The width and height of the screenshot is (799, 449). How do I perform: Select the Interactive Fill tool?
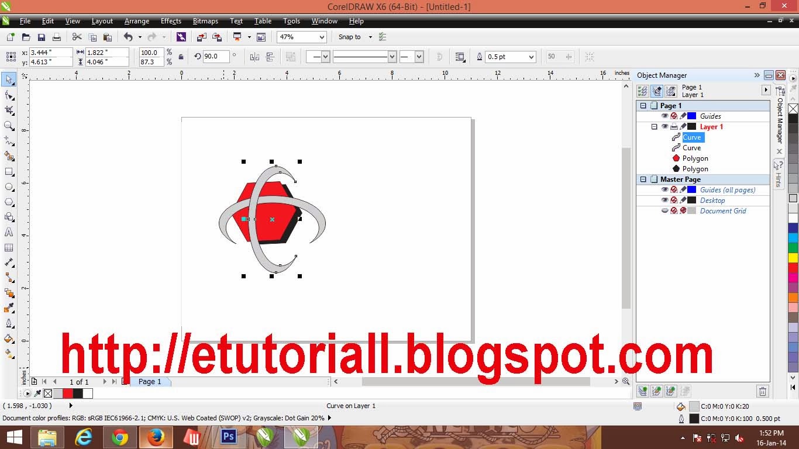(9, 354)
